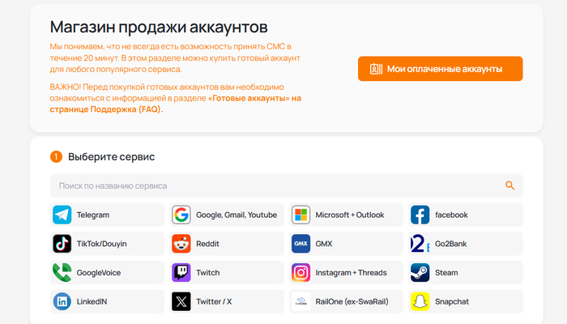Pick the GoogleVoice service tile
The width and height of the screenshot is (567, 324).
point(109,273)
